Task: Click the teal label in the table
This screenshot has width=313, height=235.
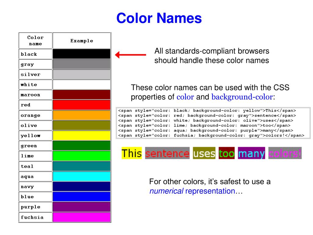Action: coord(27,166)
